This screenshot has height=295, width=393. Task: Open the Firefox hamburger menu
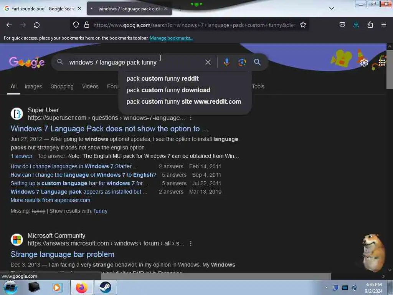pyautogui.click(x=383, y=25)
